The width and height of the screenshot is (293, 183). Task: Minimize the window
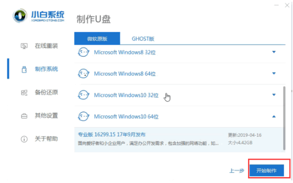click(x=276, y=5)
